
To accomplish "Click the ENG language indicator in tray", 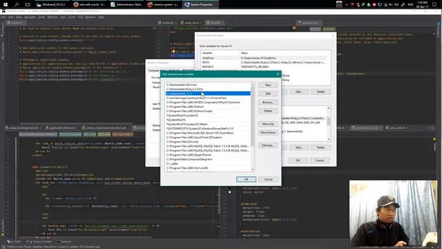I will click(x=411, y=5).
